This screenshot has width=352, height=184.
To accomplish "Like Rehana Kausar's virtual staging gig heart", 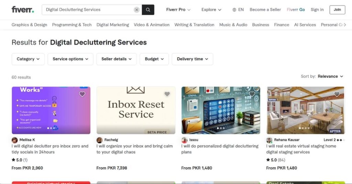I will click(337, 94).
